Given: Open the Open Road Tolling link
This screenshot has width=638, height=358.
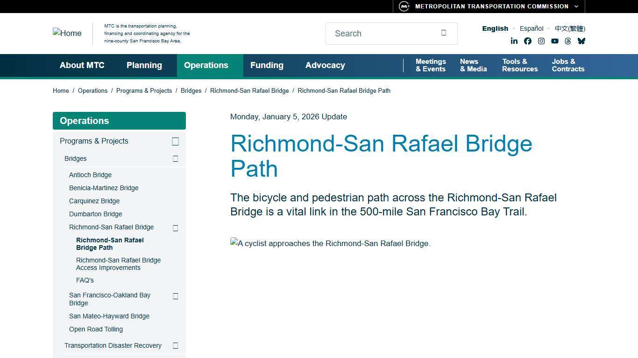Looking at the screenshot, I should click(96, 329).
